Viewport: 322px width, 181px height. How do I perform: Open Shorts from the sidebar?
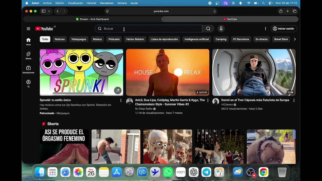(28, 56)
